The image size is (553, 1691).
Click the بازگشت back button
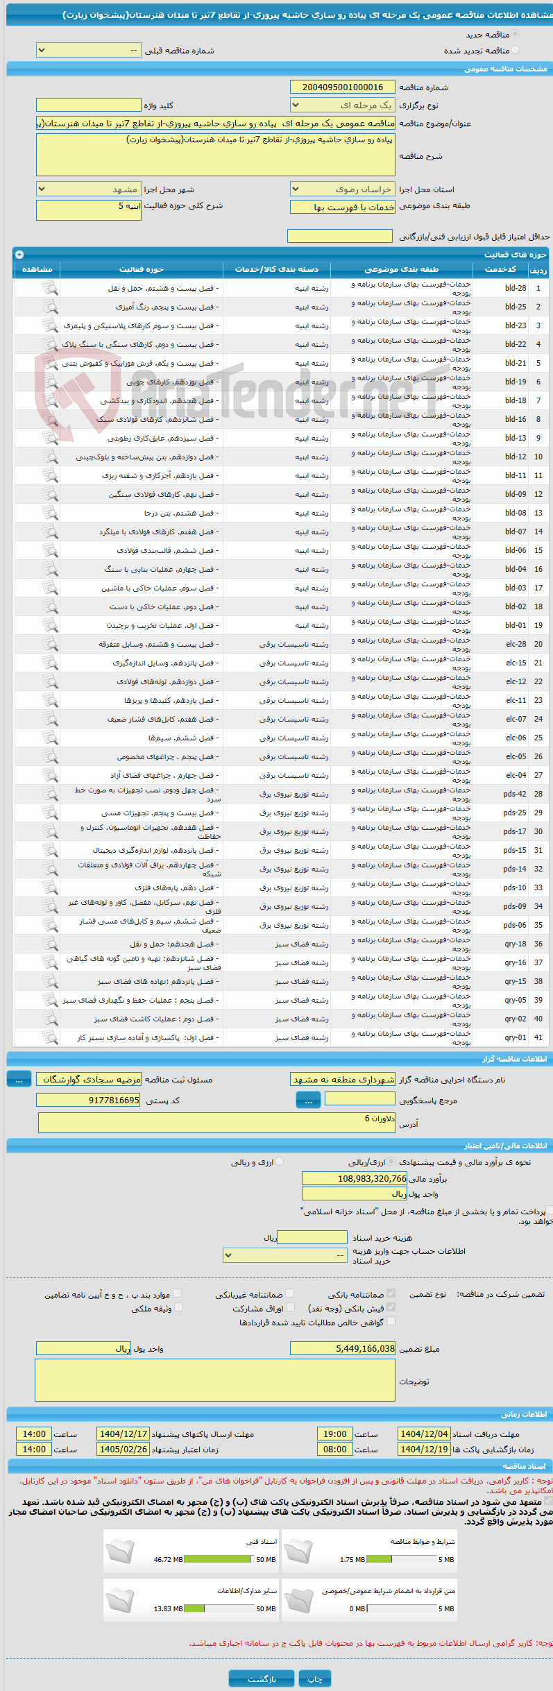pos(262,1679)
